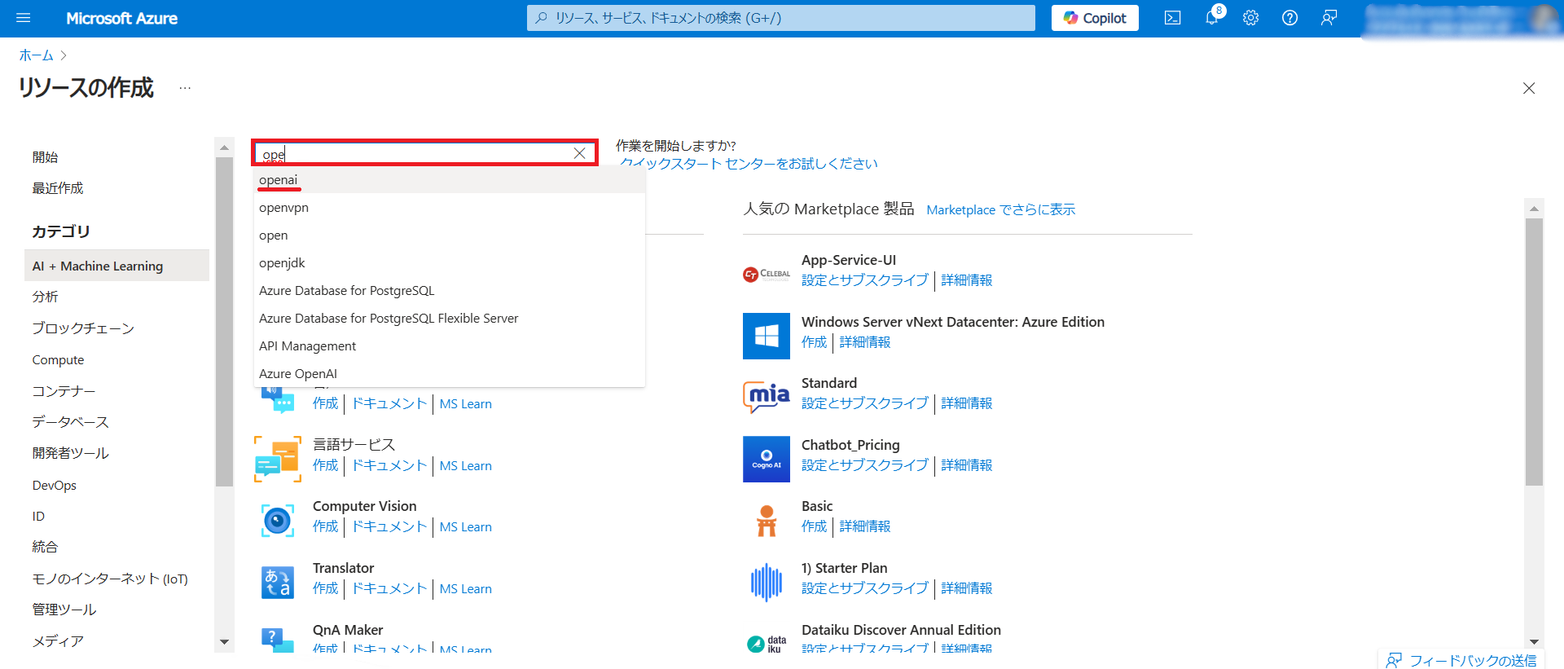Click the Cogno AI Chatbot_Pricing logo

pyautogui.click(x=767, y=459)
